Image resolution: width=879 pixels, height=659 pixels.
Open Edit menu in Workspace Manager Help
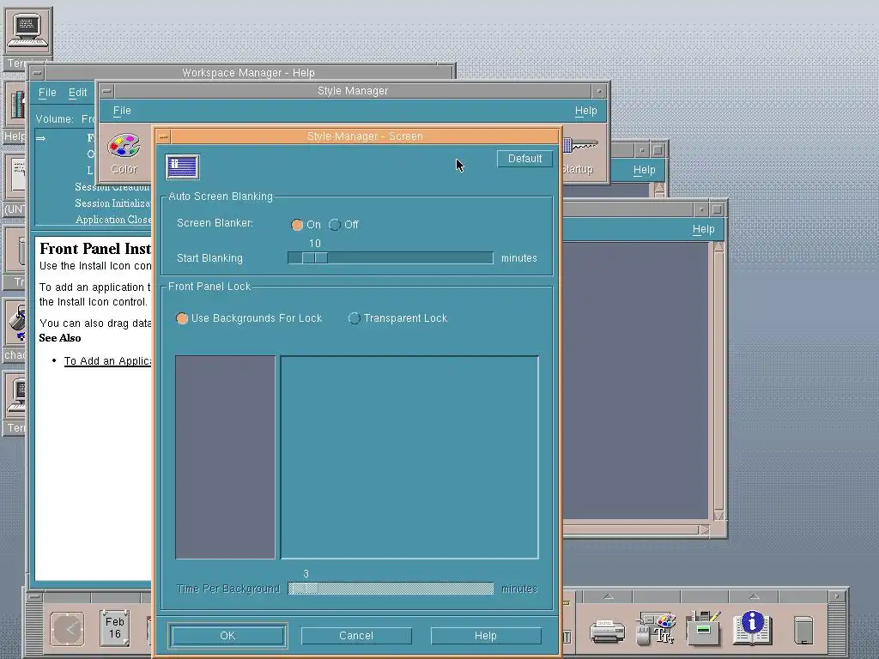point(77,93)
